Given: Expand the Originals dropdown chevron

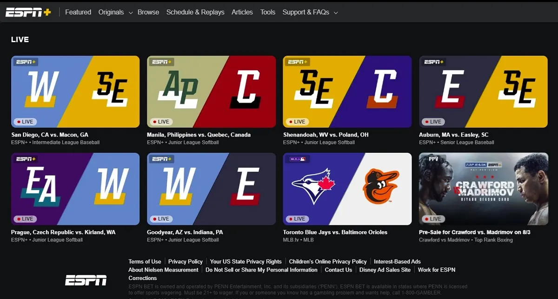Looking at the screenshot, I should (130, 13).
